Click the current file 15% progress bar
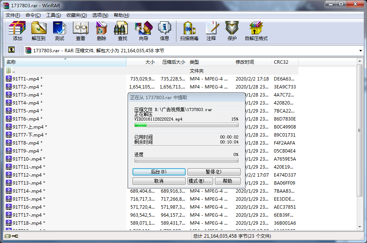 [186, 125]
